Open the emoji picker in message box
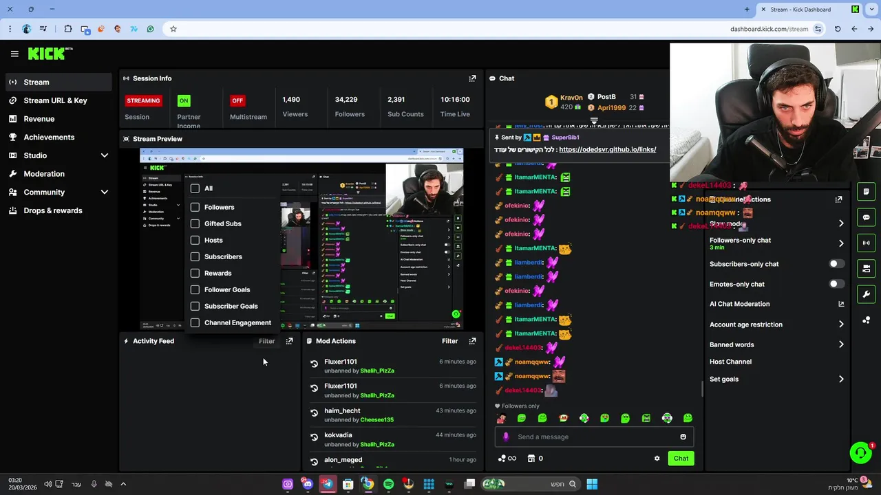The image size is (881, 495). pos(683,437)
